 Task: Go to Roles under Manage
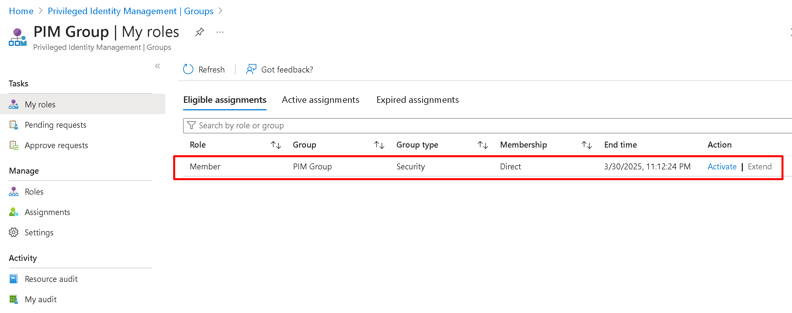click(x=34, y=191)
